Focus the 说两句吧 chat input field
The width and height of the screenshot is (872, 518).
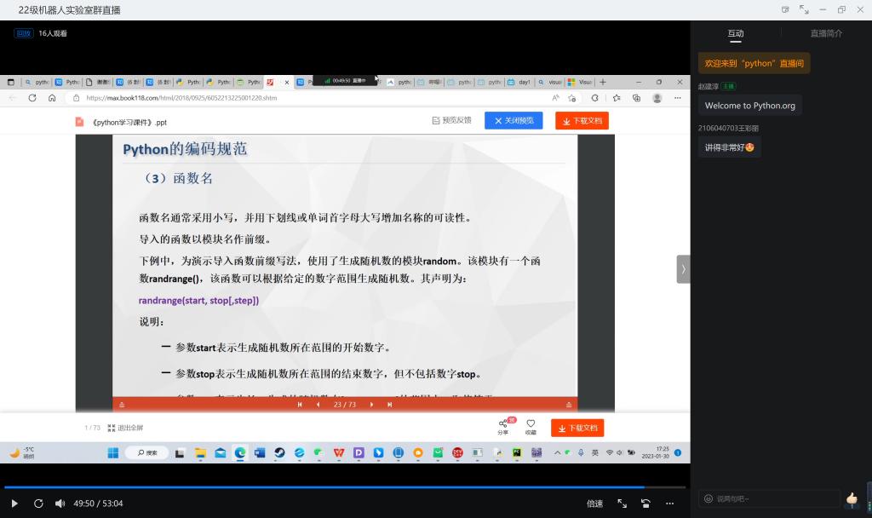pos(771,498)
